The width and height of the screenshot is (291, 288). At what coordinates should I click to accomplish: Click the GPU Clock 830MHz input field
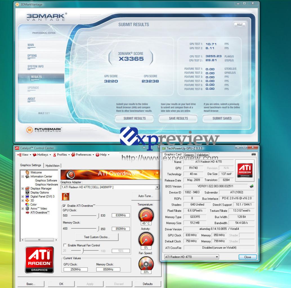pos(121,215)
